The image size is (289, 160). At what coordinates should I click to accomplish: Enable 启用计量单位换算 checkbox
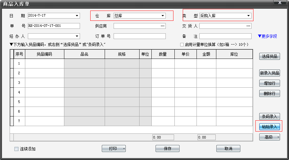coord(182,44)
